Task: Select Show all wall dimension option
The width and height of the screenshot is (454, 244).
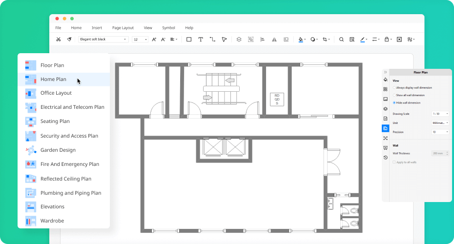Action: click(x=394, y=95)
